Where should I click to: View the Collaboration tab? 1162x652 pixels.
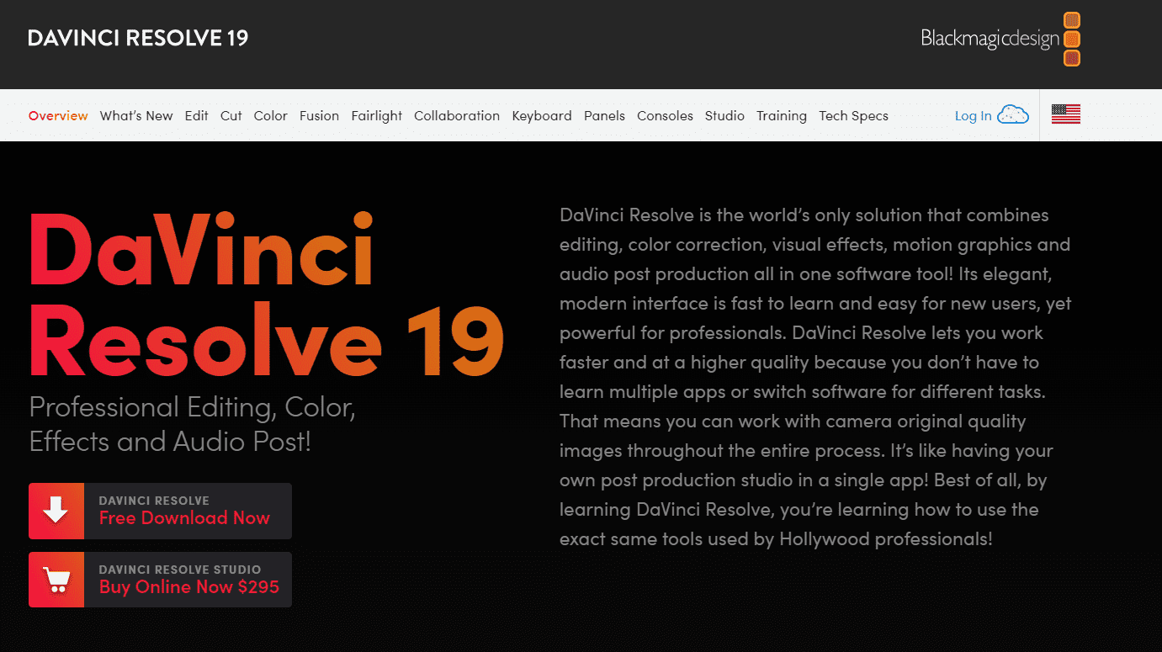click(457, 116)
